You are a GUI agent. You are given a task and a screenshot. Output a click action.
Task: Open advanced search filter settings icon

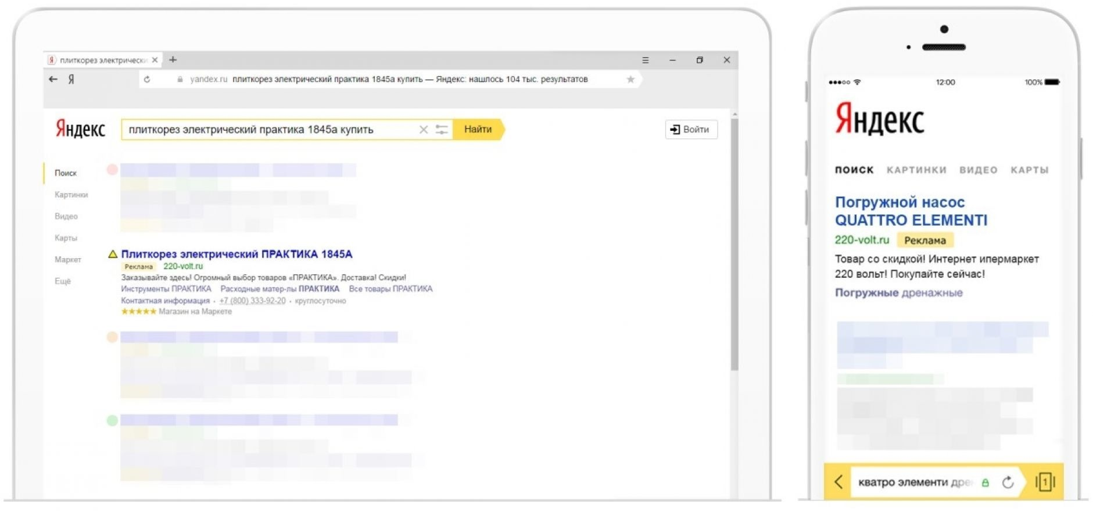click(442, 130)
